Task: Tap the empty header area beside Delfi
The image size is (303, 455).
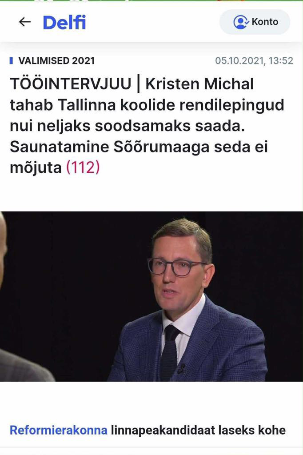Action: point(152,22)
